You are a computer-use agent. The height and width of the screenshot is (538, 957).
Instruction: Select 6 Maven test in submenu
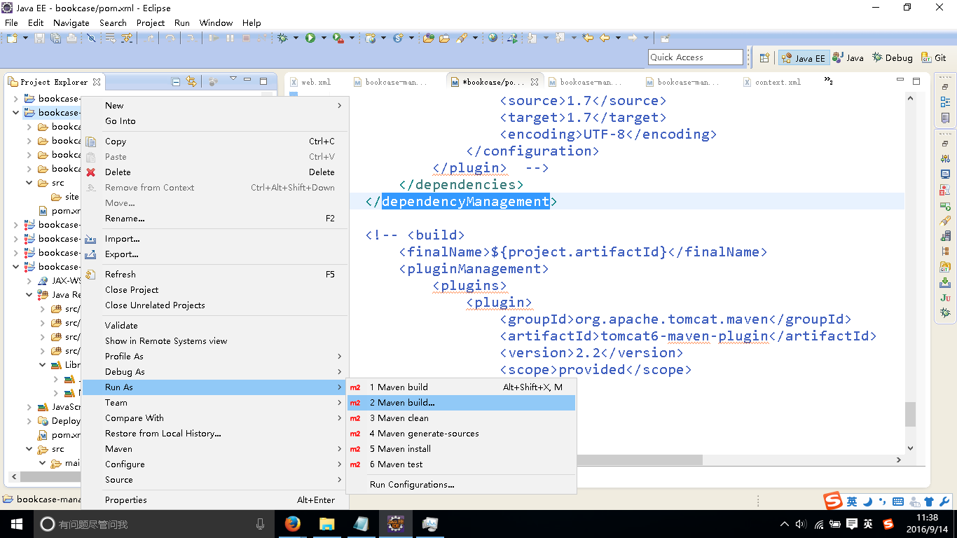pos(461,464)
